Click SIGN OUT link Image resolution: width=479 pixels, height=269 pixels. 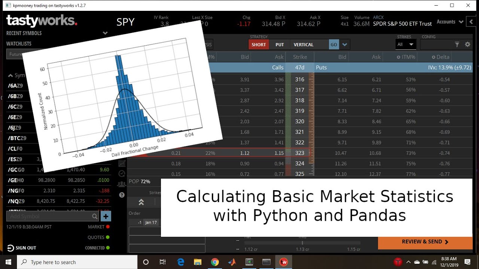click(x=26, y=248)
